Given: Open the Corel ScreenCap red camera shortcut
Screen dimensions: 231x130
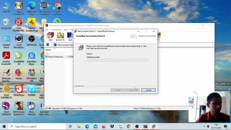Looking at the screenshot, I should [19, 25].
